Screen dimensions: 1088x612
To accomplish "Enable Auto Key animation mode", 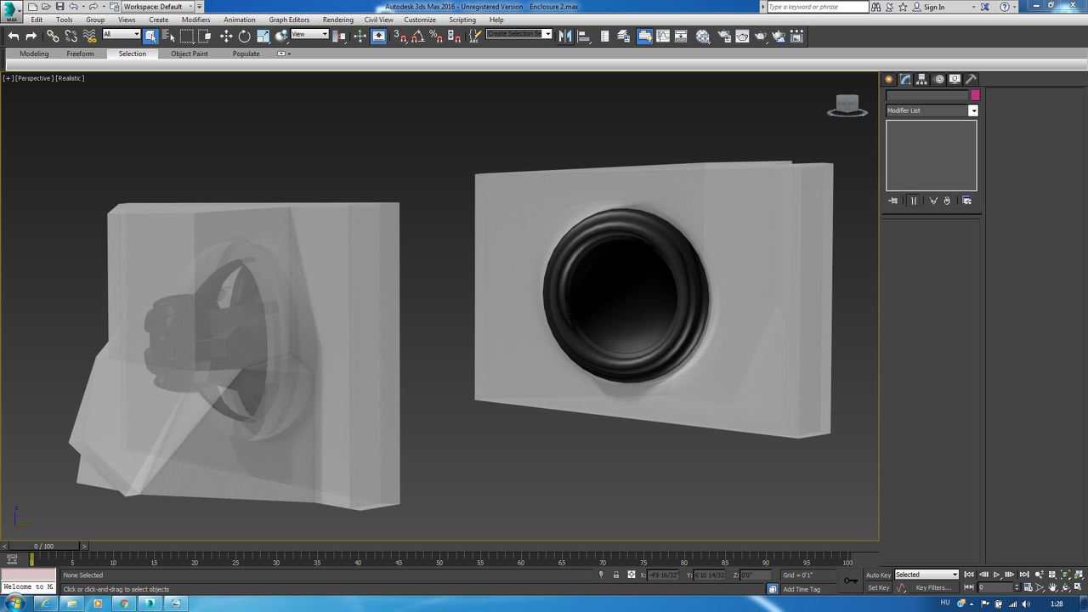I will [x=878, y=575].
